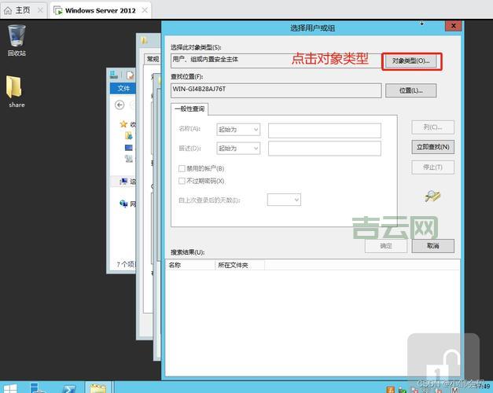Open the Recycle Bin desktop icon
This screenshot has height=393, width=493.
click(17, 40)
